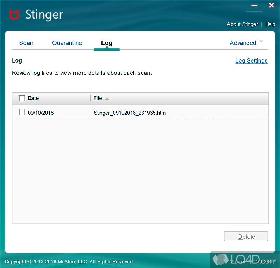Click the Stinger title text
Viewport: 280px width, 268px height.
point(44,15)
